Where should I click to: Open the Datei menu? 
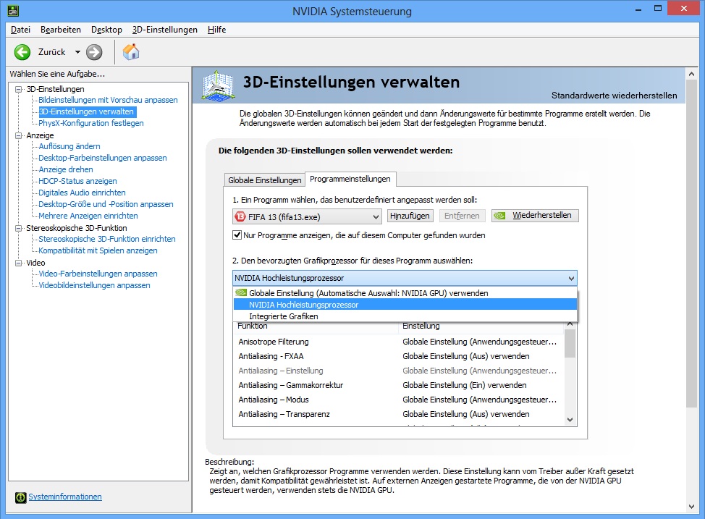coord(20,30)
